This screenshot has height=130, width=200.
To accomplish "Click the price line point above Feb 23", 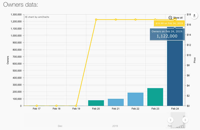I will [155, 19].
